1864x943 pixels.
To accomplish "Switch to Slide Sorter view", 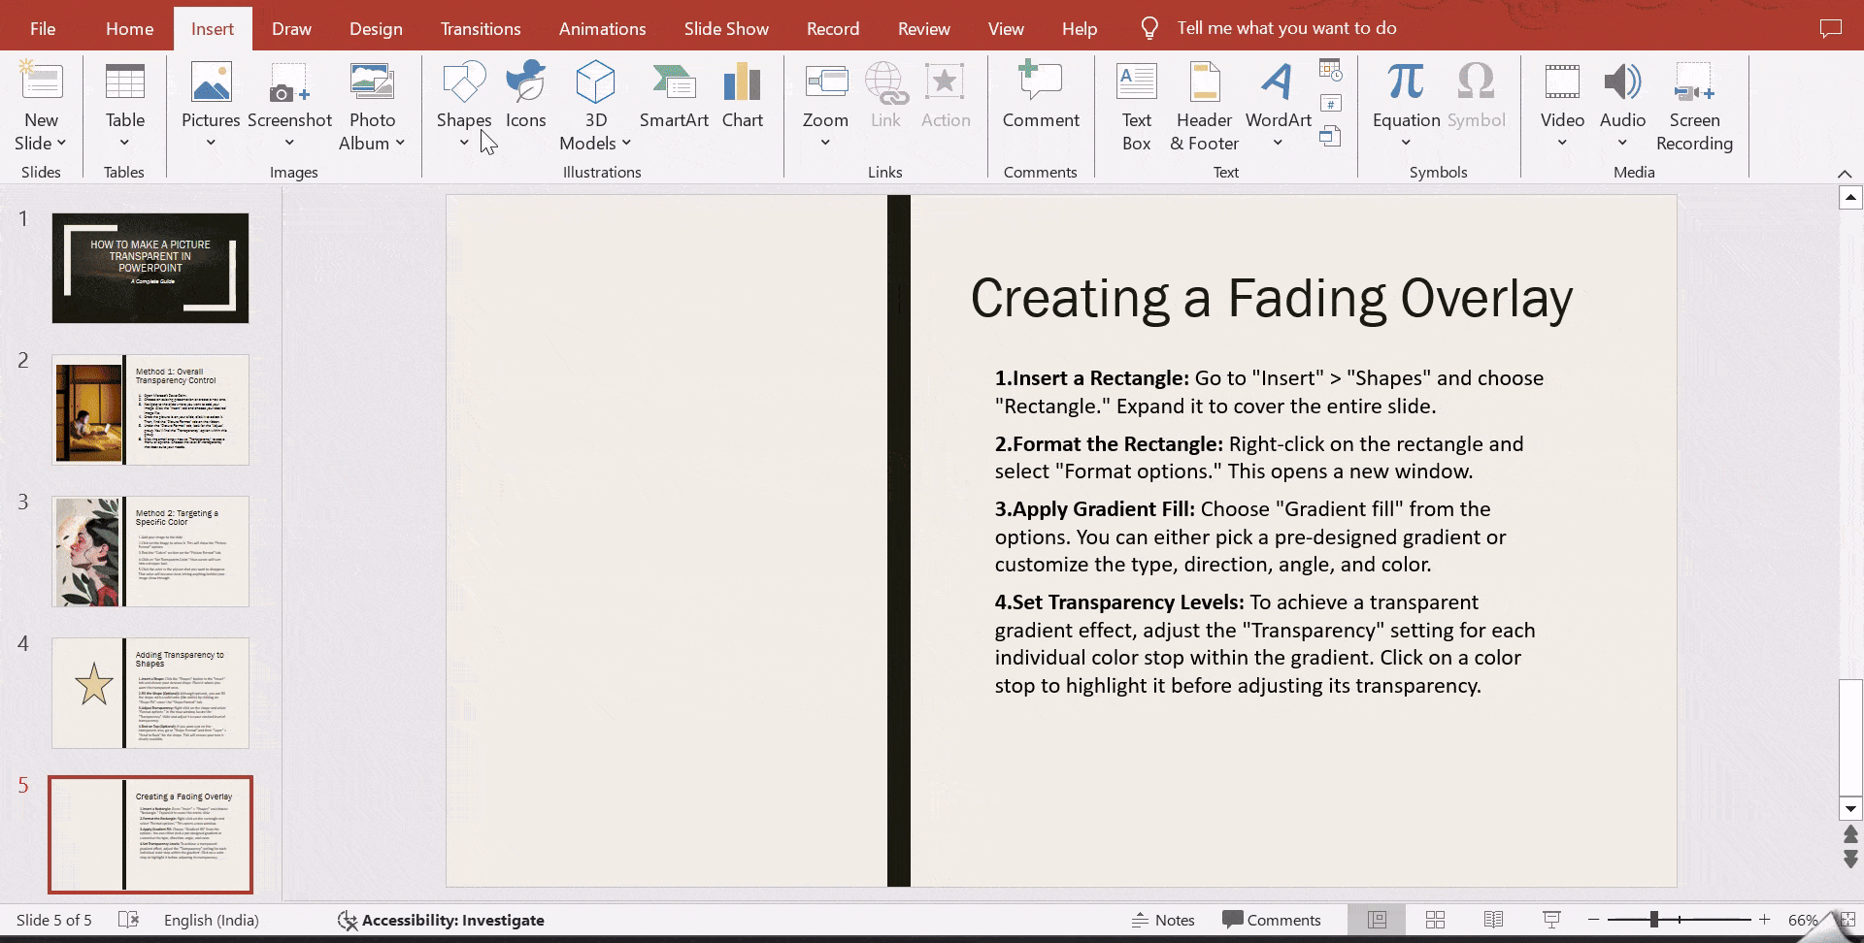I will (1435, 920).
